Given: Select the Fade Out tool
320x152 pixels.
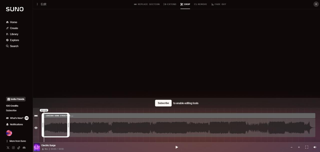Looking at the screenshot, I should coord(218,4).
